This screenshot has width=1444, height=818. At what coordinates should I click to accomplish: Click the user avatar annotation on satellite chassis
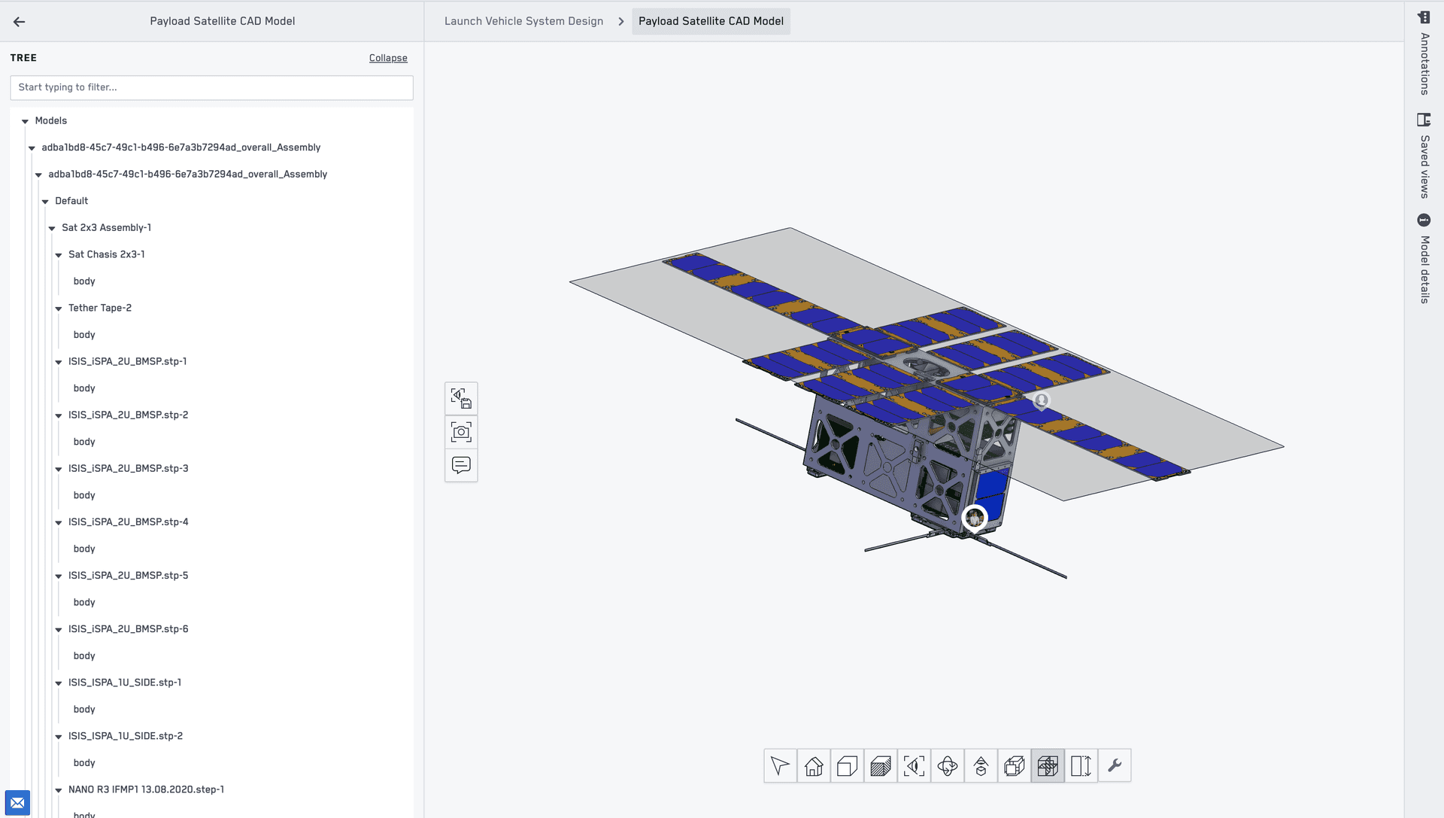tap(975, 518)
